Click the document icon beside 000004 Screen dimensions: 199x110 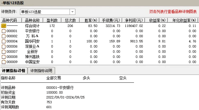4,41
